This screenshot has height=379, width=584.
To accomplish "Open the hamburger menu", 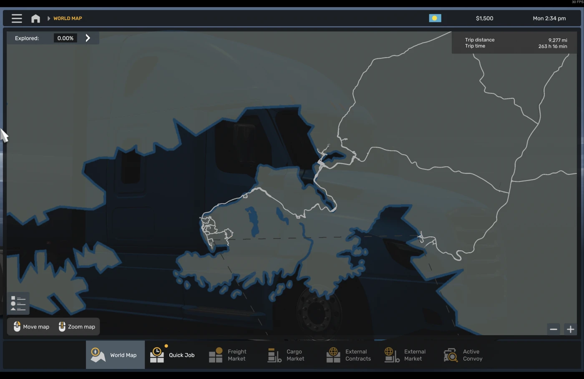I will pos(17,18).
